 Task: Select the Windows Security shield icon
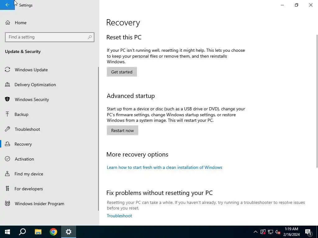point(7,99)
